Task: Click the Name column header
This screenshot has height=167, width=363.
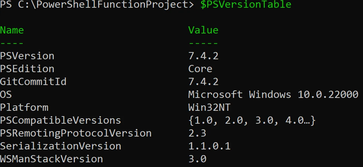Action: tap(12, 30)
